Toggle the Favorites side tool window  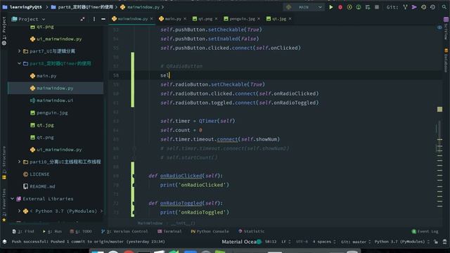point(4,205)
